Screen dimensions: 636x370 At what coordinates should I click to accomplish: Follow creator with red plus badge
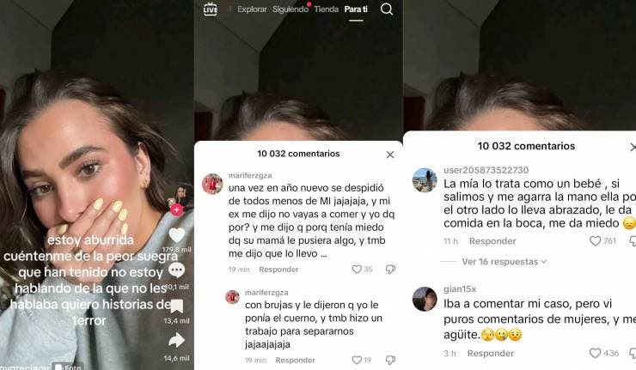coord(176,210)
